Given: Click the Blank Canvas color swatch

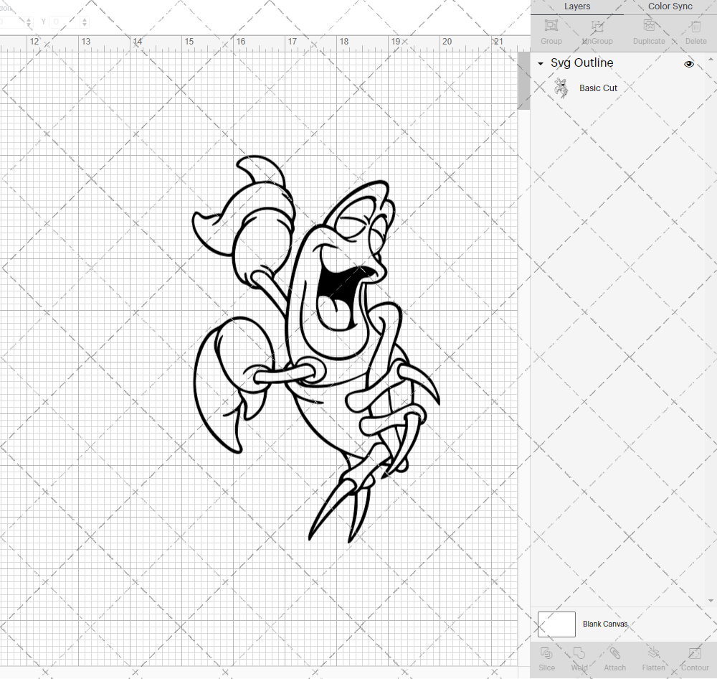Looking at the screenshot, I should tap(556, 624).
